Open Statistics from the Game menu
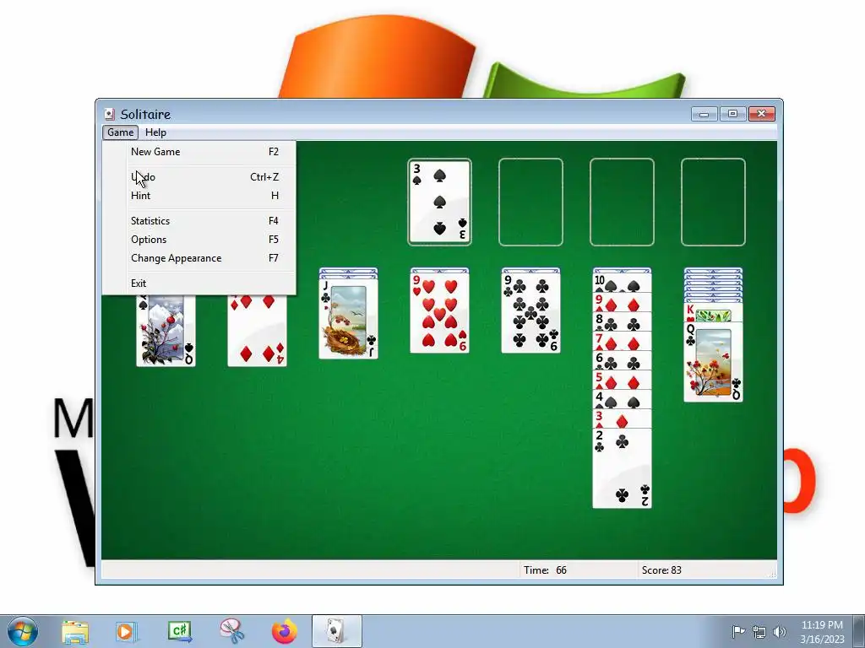The width and height of the screenshot is (865, 648). 204,221
